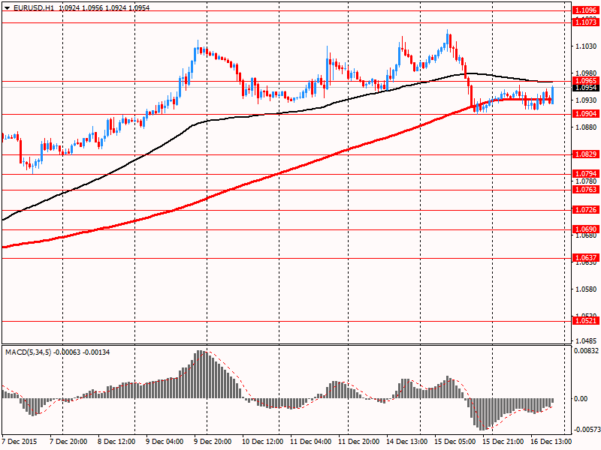Screen dimensions: 601x450
Task: Click the 14 Dec 13:00 time axis label
Action: click(x=406, y=442)
